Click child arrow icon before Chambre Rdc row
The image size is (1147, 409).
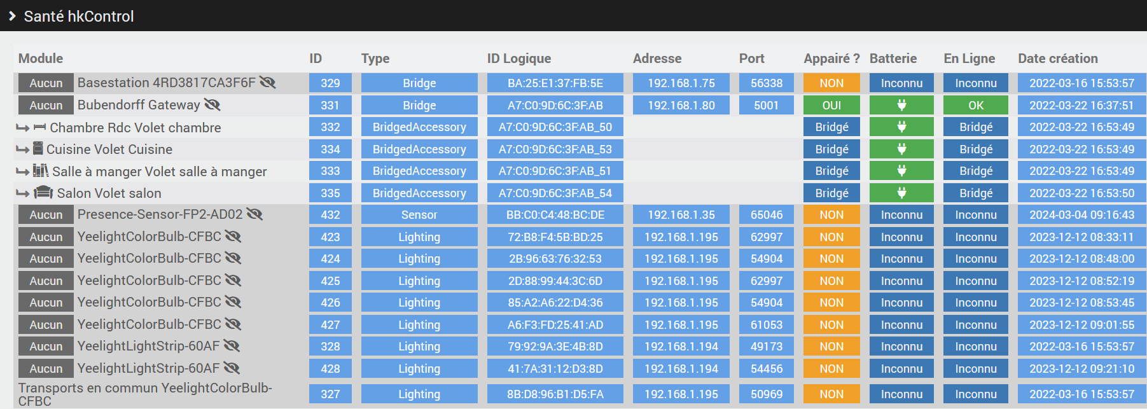click(23, 128)
